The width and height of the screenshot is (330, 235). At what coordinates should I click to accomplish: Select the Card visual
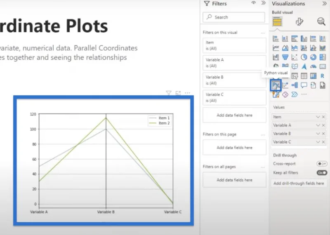pyautogui.click(x=323, y=66)
